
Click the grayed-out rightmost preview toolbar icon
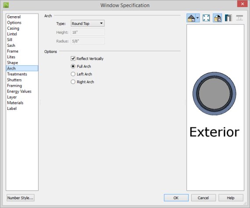click(x=239, y=18)
